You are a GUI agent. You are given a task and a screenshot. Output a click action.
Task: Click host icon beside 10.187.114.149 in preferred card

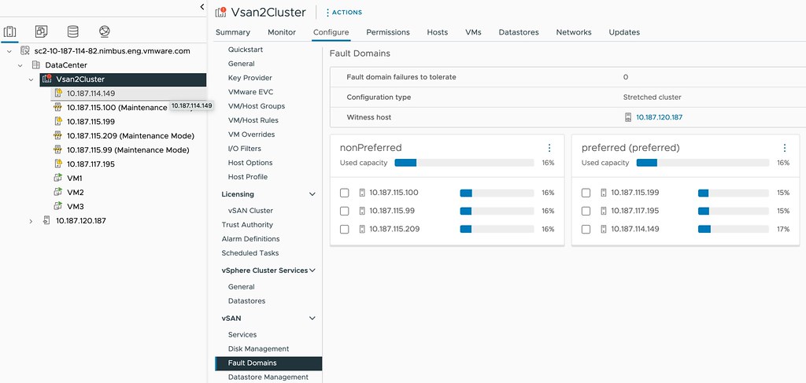(x=604, y=229)
